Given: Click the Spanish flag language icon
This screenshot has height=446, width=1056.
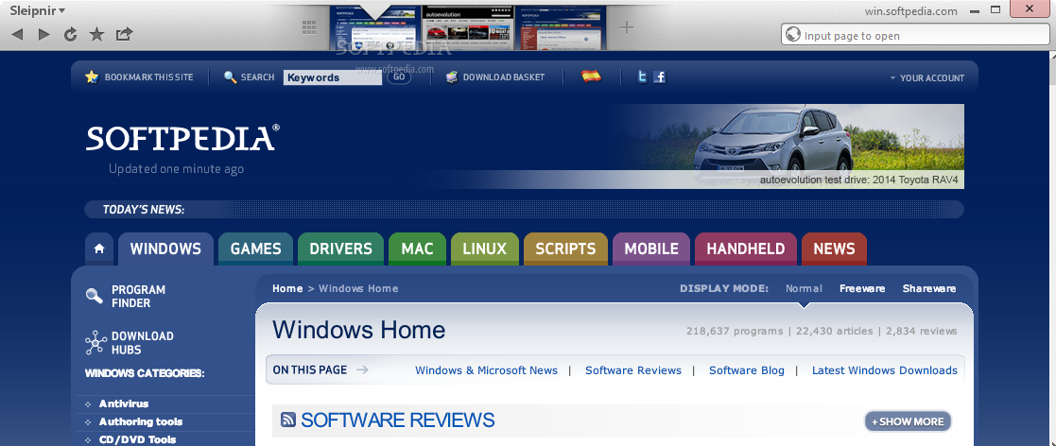Looking at the screenshot, I should (591, 77).
